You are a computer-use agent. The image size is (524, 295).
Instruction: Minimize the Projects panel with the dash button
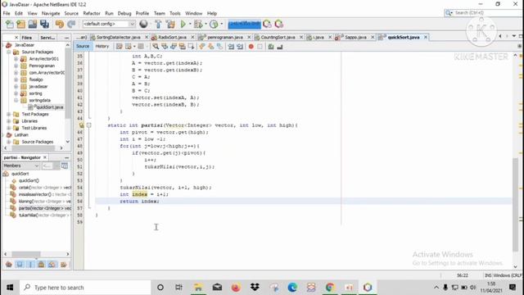pos(66,38)
